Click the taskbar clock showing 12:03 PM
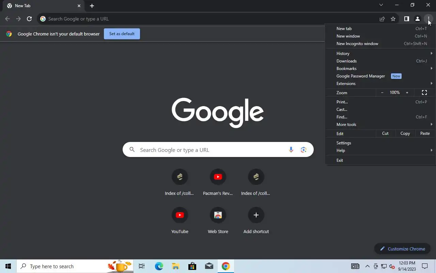 click(x=407, y=266)
